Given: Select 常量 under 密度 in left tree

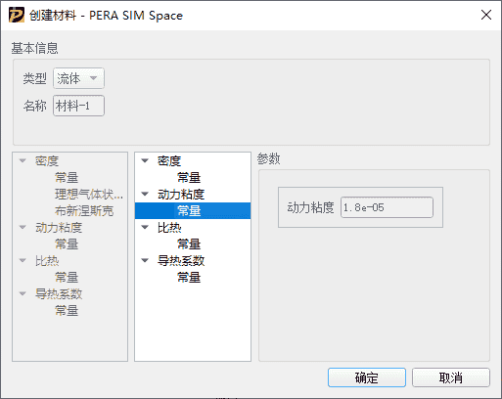Looking at the screenshot, I should [x=67, y=177].
